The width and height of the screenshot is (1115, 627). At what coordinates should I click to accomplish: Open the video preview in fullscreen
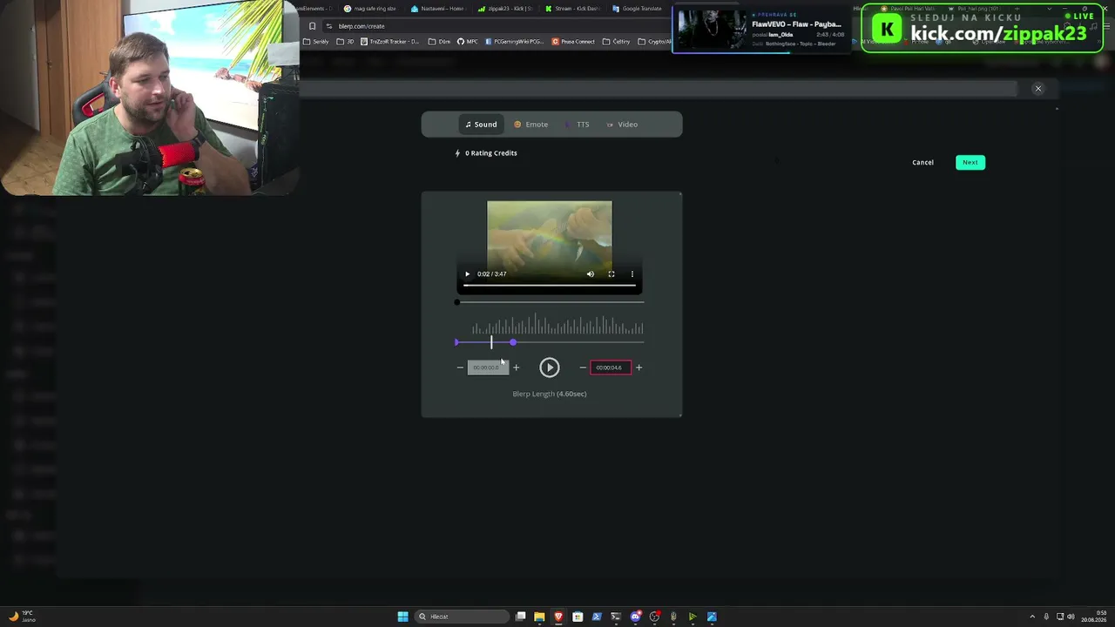point(612,274)
